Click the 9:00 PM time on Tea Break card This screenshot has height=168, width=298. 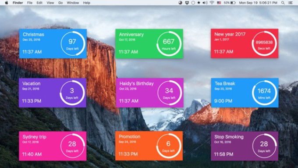(223, 101)
